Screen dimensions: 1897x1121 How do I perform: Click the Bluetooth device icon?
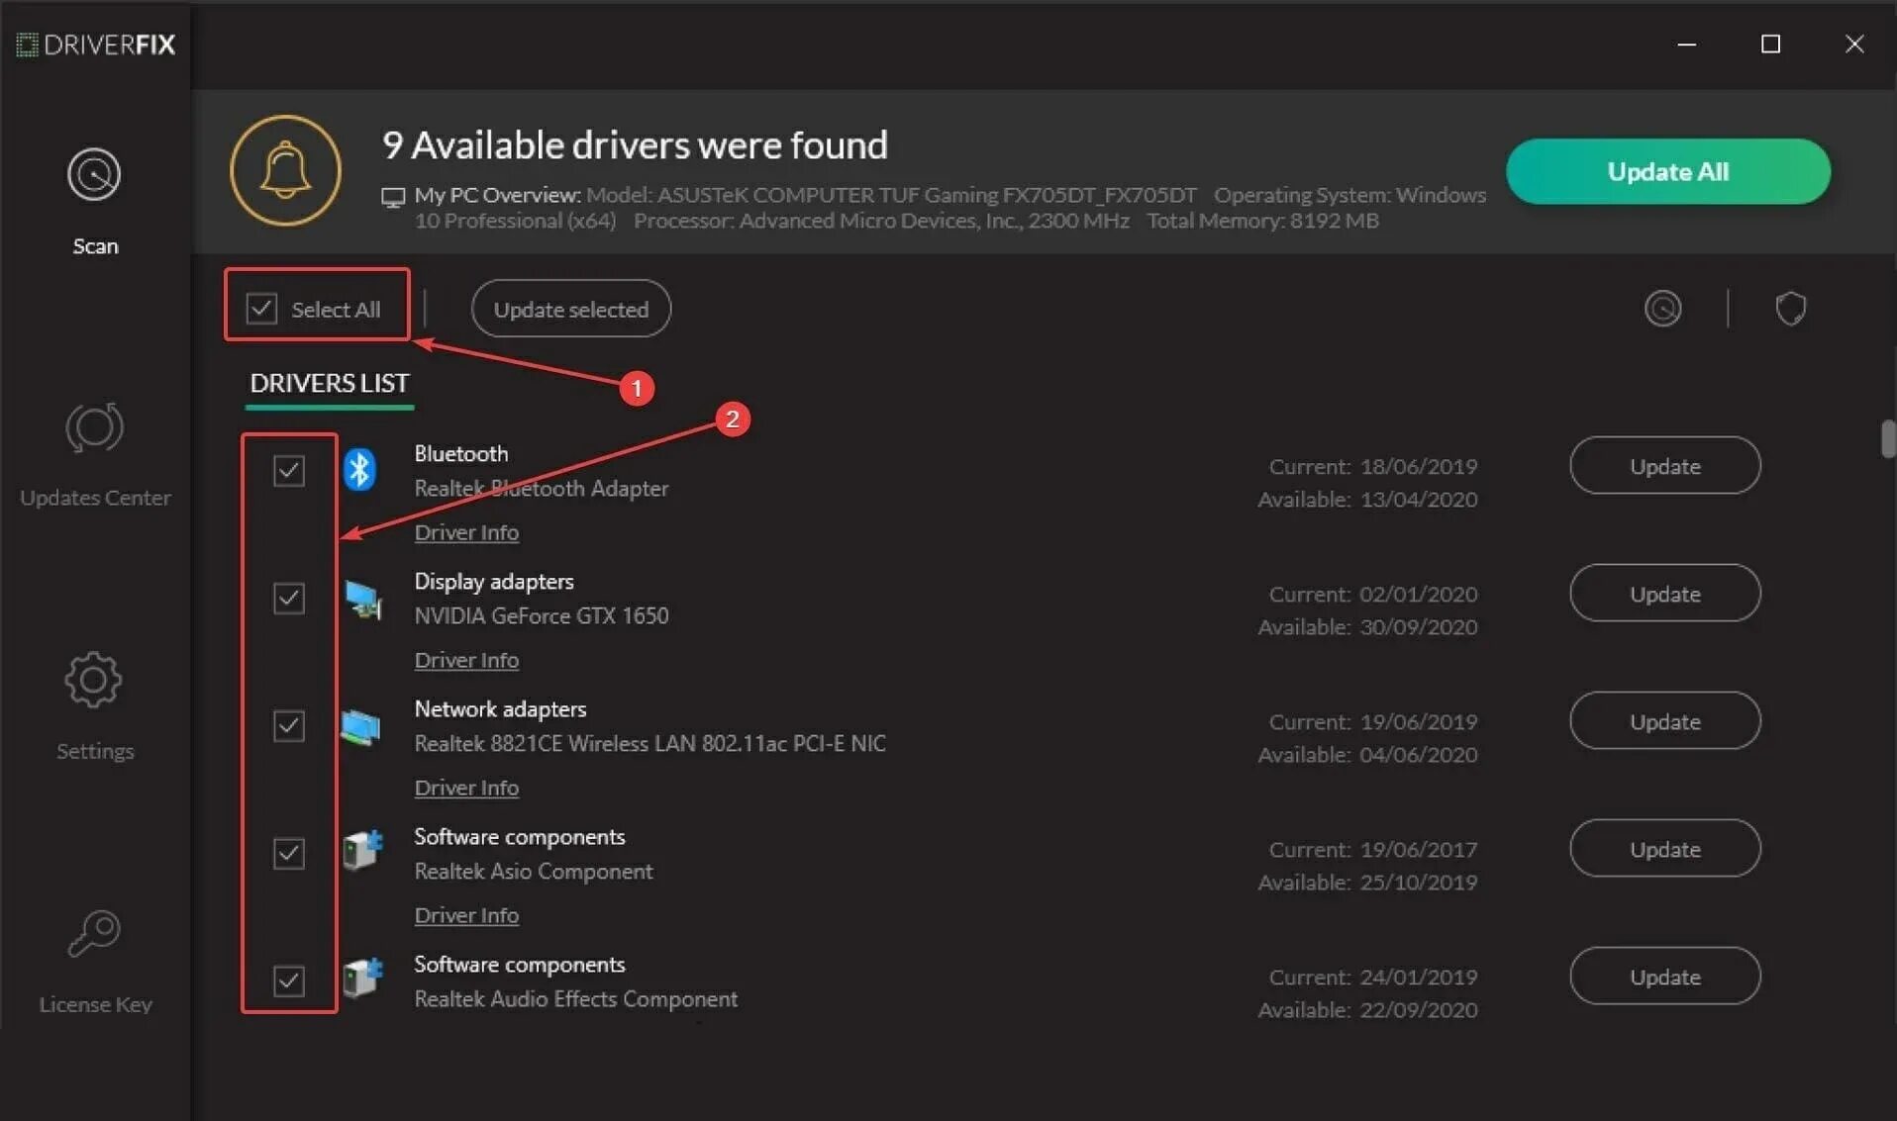coord(359,470)
